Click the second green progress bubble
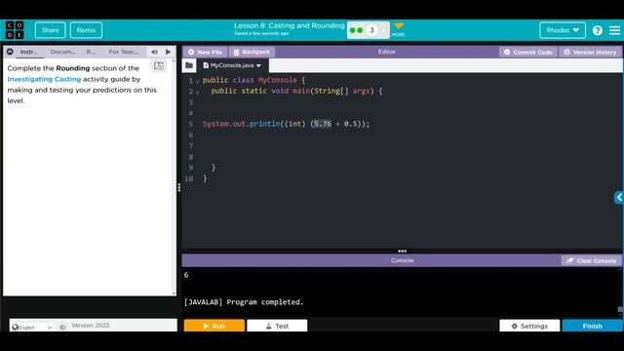The height and width of the screenshot is (351, 624). tap(360, 30)
